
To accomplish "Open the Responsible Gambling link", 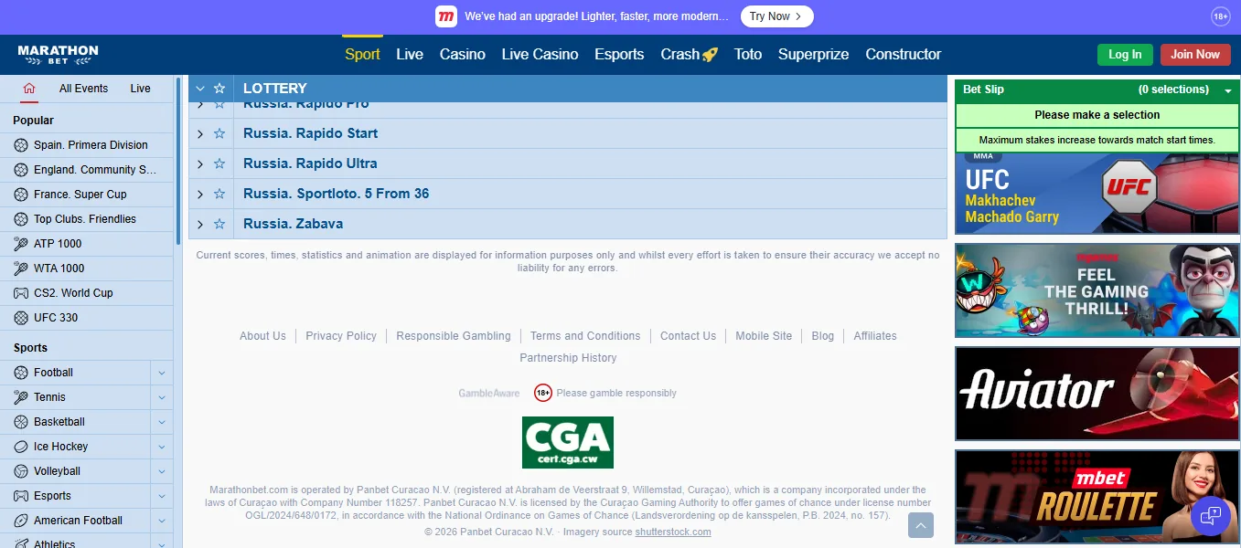I will pyautogui.click(x=454, y=336).
